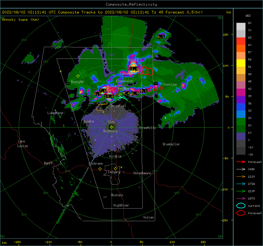263x246 pixels.
Task: Click the bright yellow 54 dBZ color swatch
Action: point(241,63)
